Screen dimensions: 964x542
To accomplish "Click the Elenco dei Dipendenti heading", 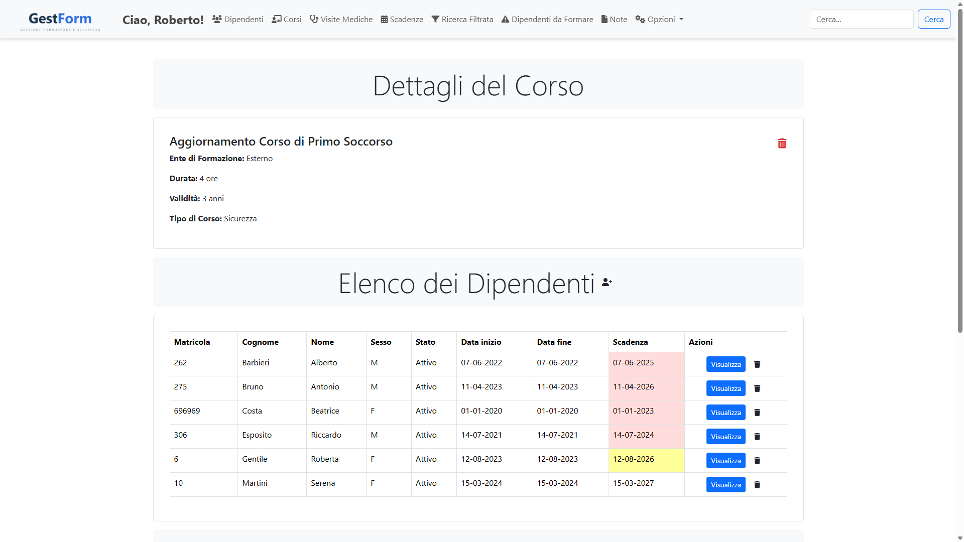I will (x=466, y=284).
